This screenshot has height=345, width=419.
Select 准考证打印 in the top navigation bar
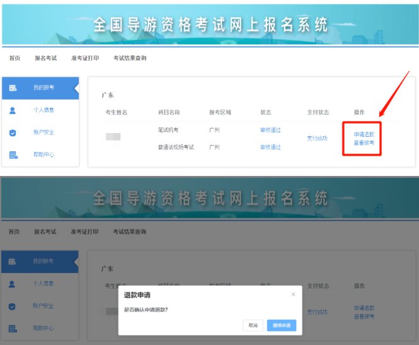[84, 58]
